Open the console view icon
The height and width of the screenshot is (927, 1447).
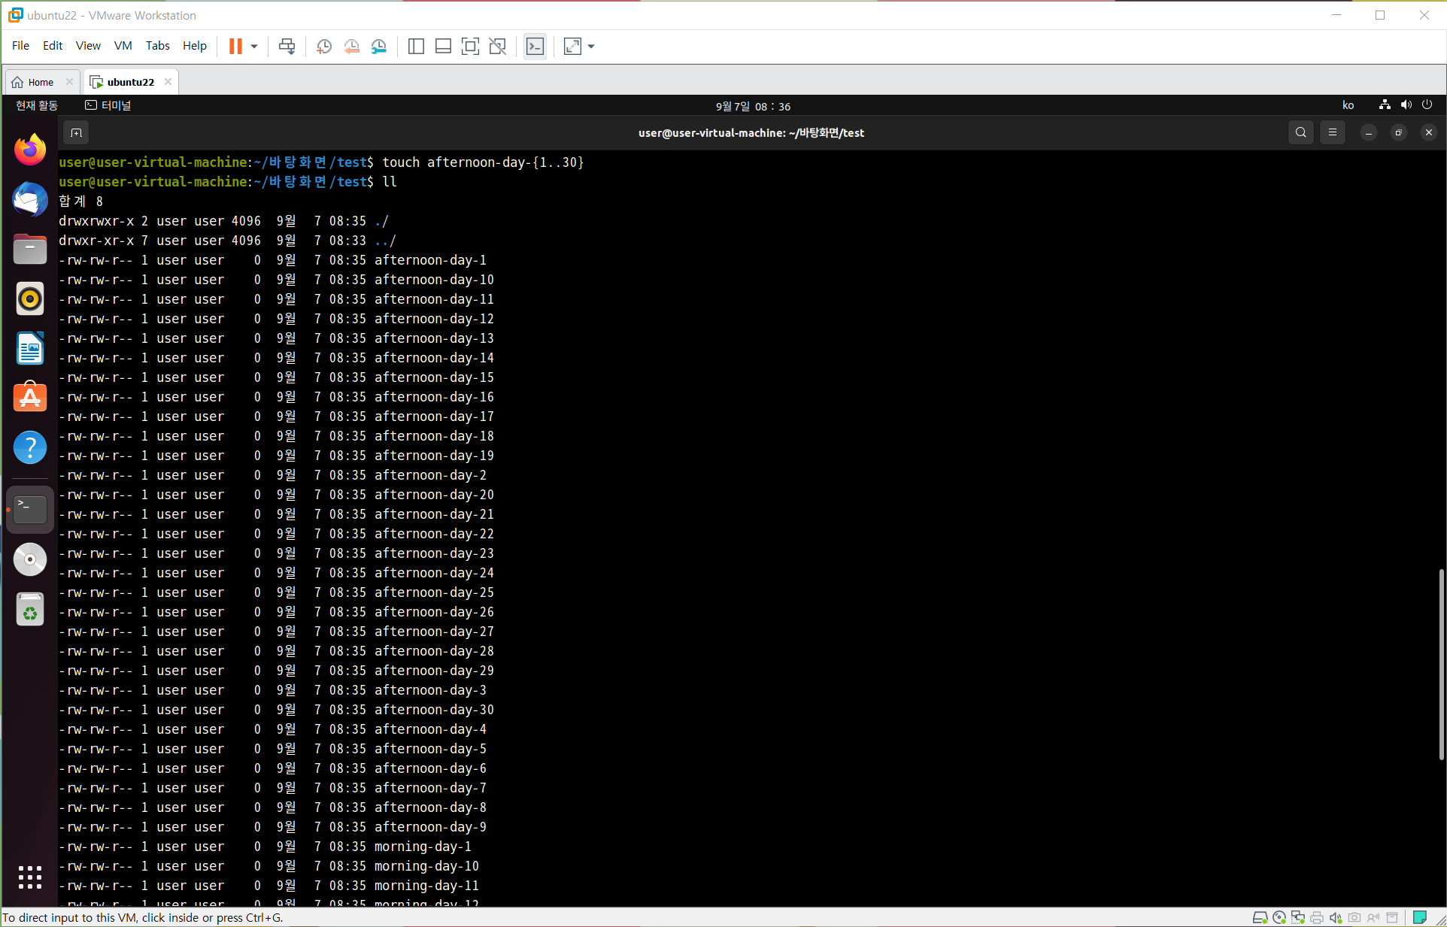point(535,47)
